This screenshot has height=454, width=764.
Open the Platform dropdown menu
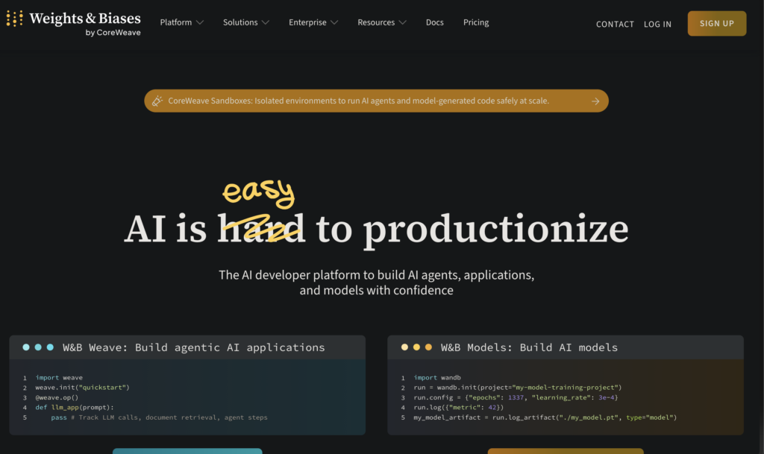(182, 22)
